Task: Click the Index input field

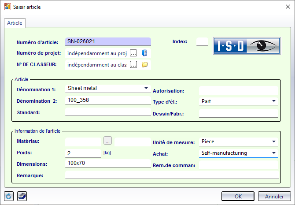Action: (202, 42)
